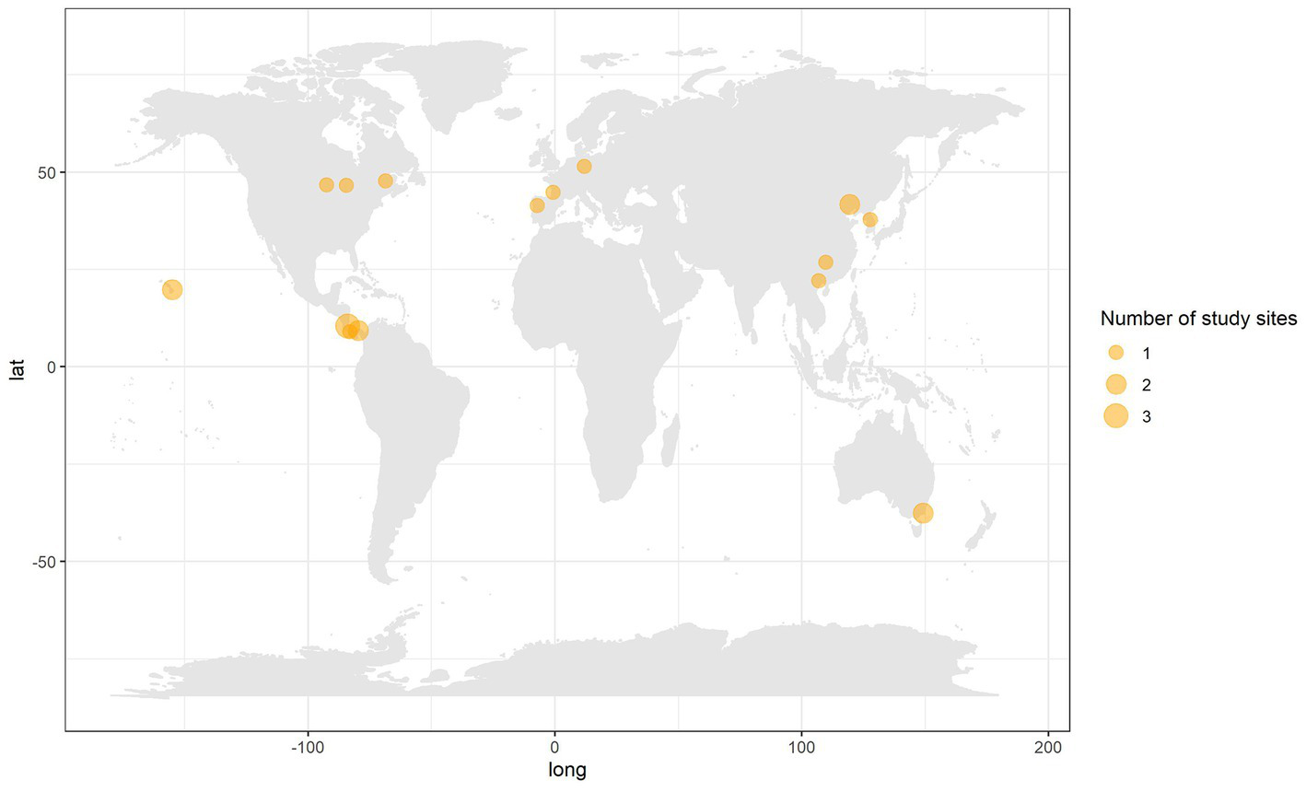Select the large marker in northeastern China

click(x=849, y=204)
